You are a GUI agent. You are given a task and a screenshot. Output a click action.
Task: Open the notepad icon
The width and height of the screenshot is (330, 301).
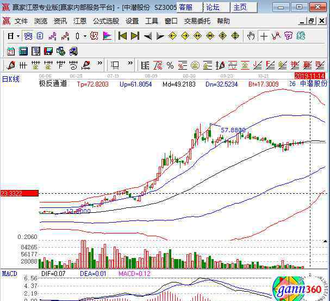click(36, 51)
